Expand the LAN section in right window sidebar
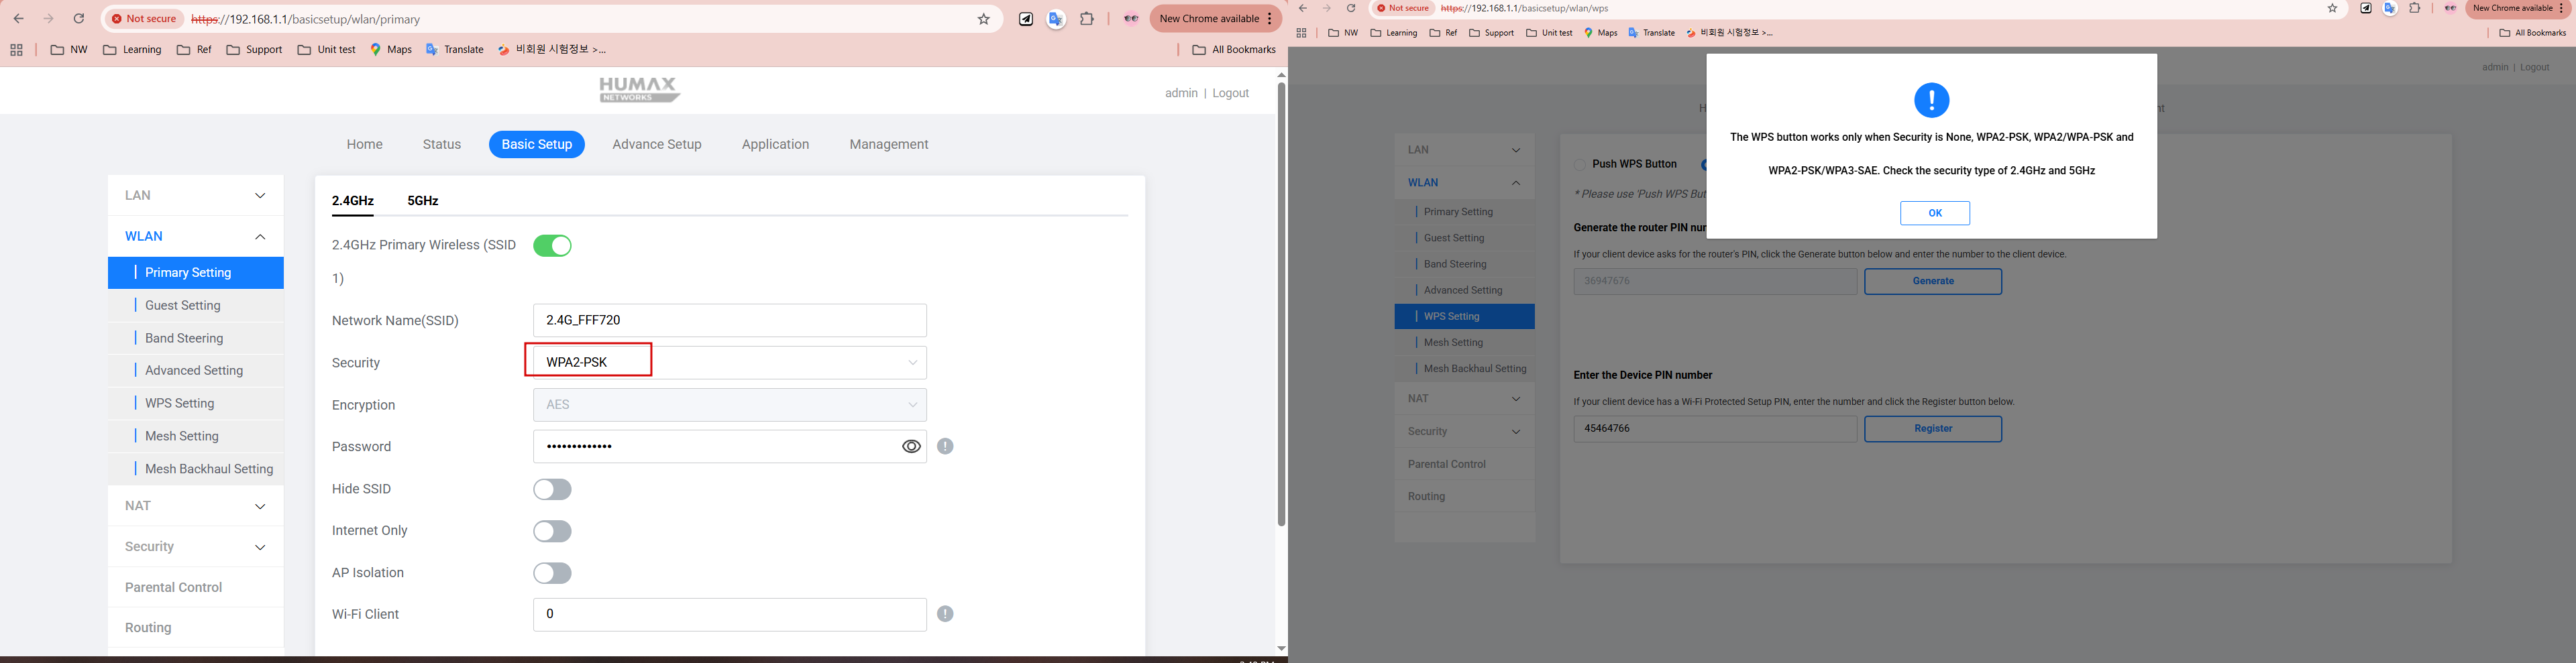This screenshot has width=2576, height=663. 1464,150
